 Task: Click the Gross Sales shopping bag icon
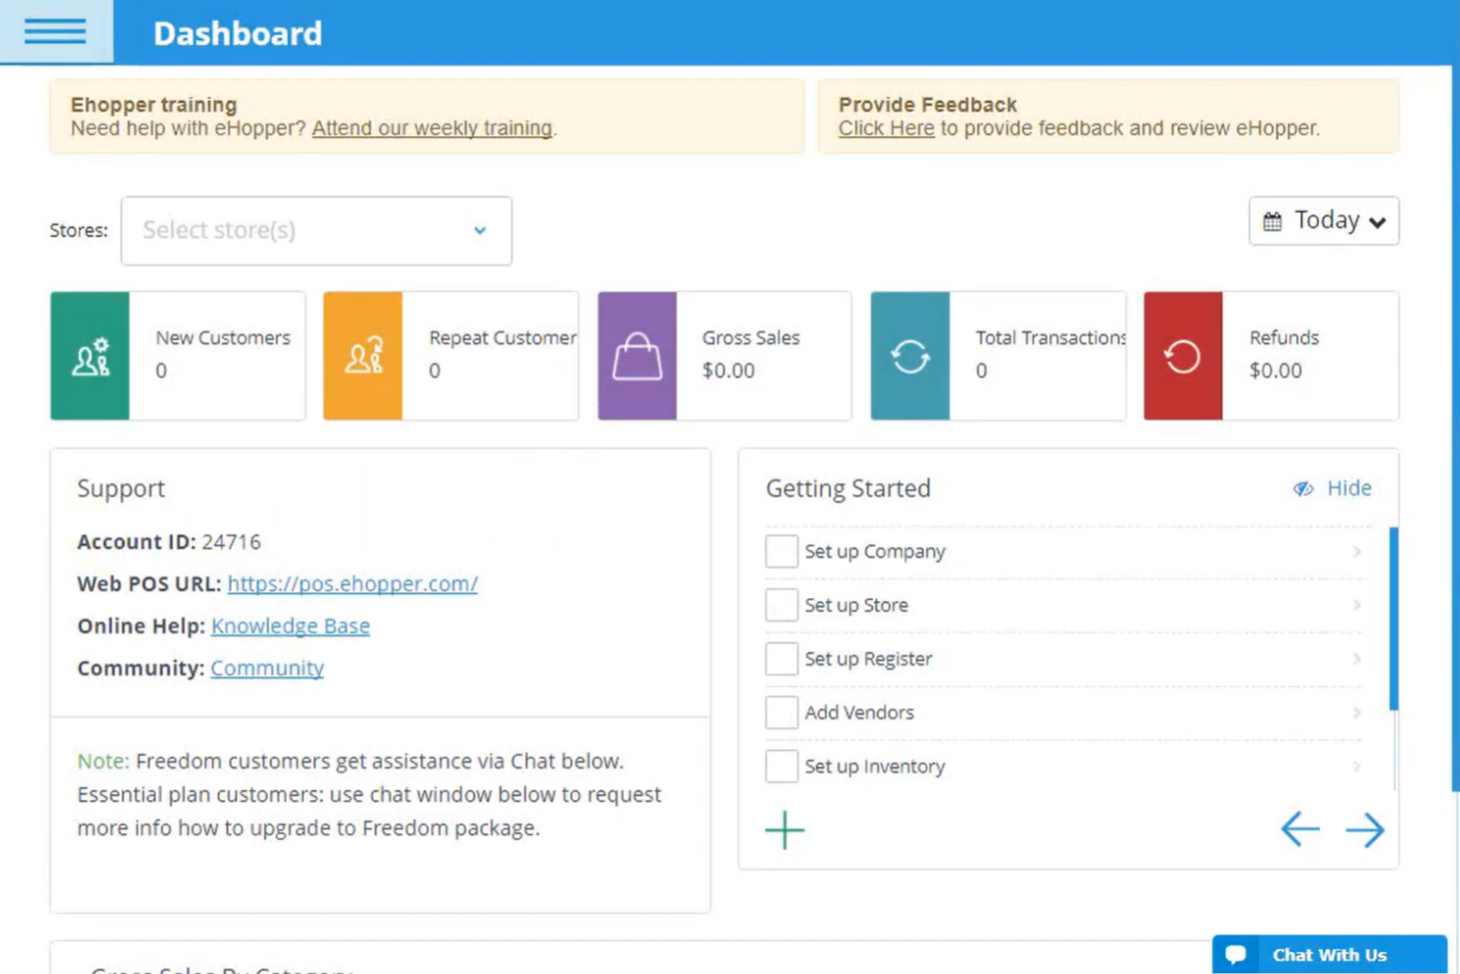click(x=636, y=355)
